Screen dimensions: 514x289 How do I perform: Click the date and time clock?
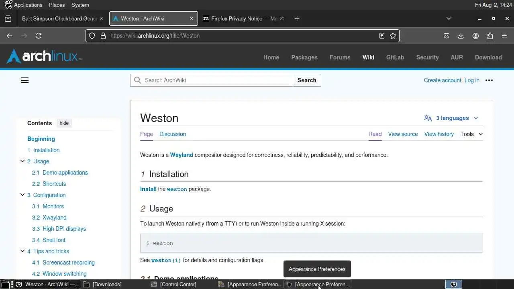pos(493,5)
